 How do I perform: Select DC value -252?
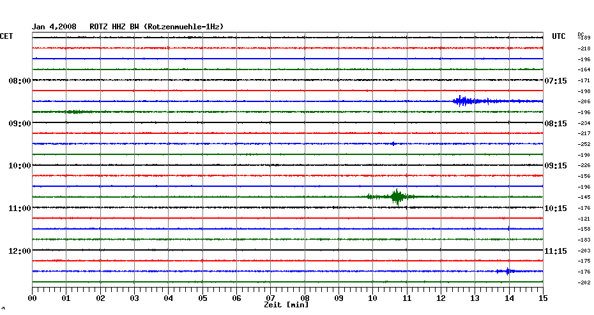pyautogui.click(x=584, y=144)
